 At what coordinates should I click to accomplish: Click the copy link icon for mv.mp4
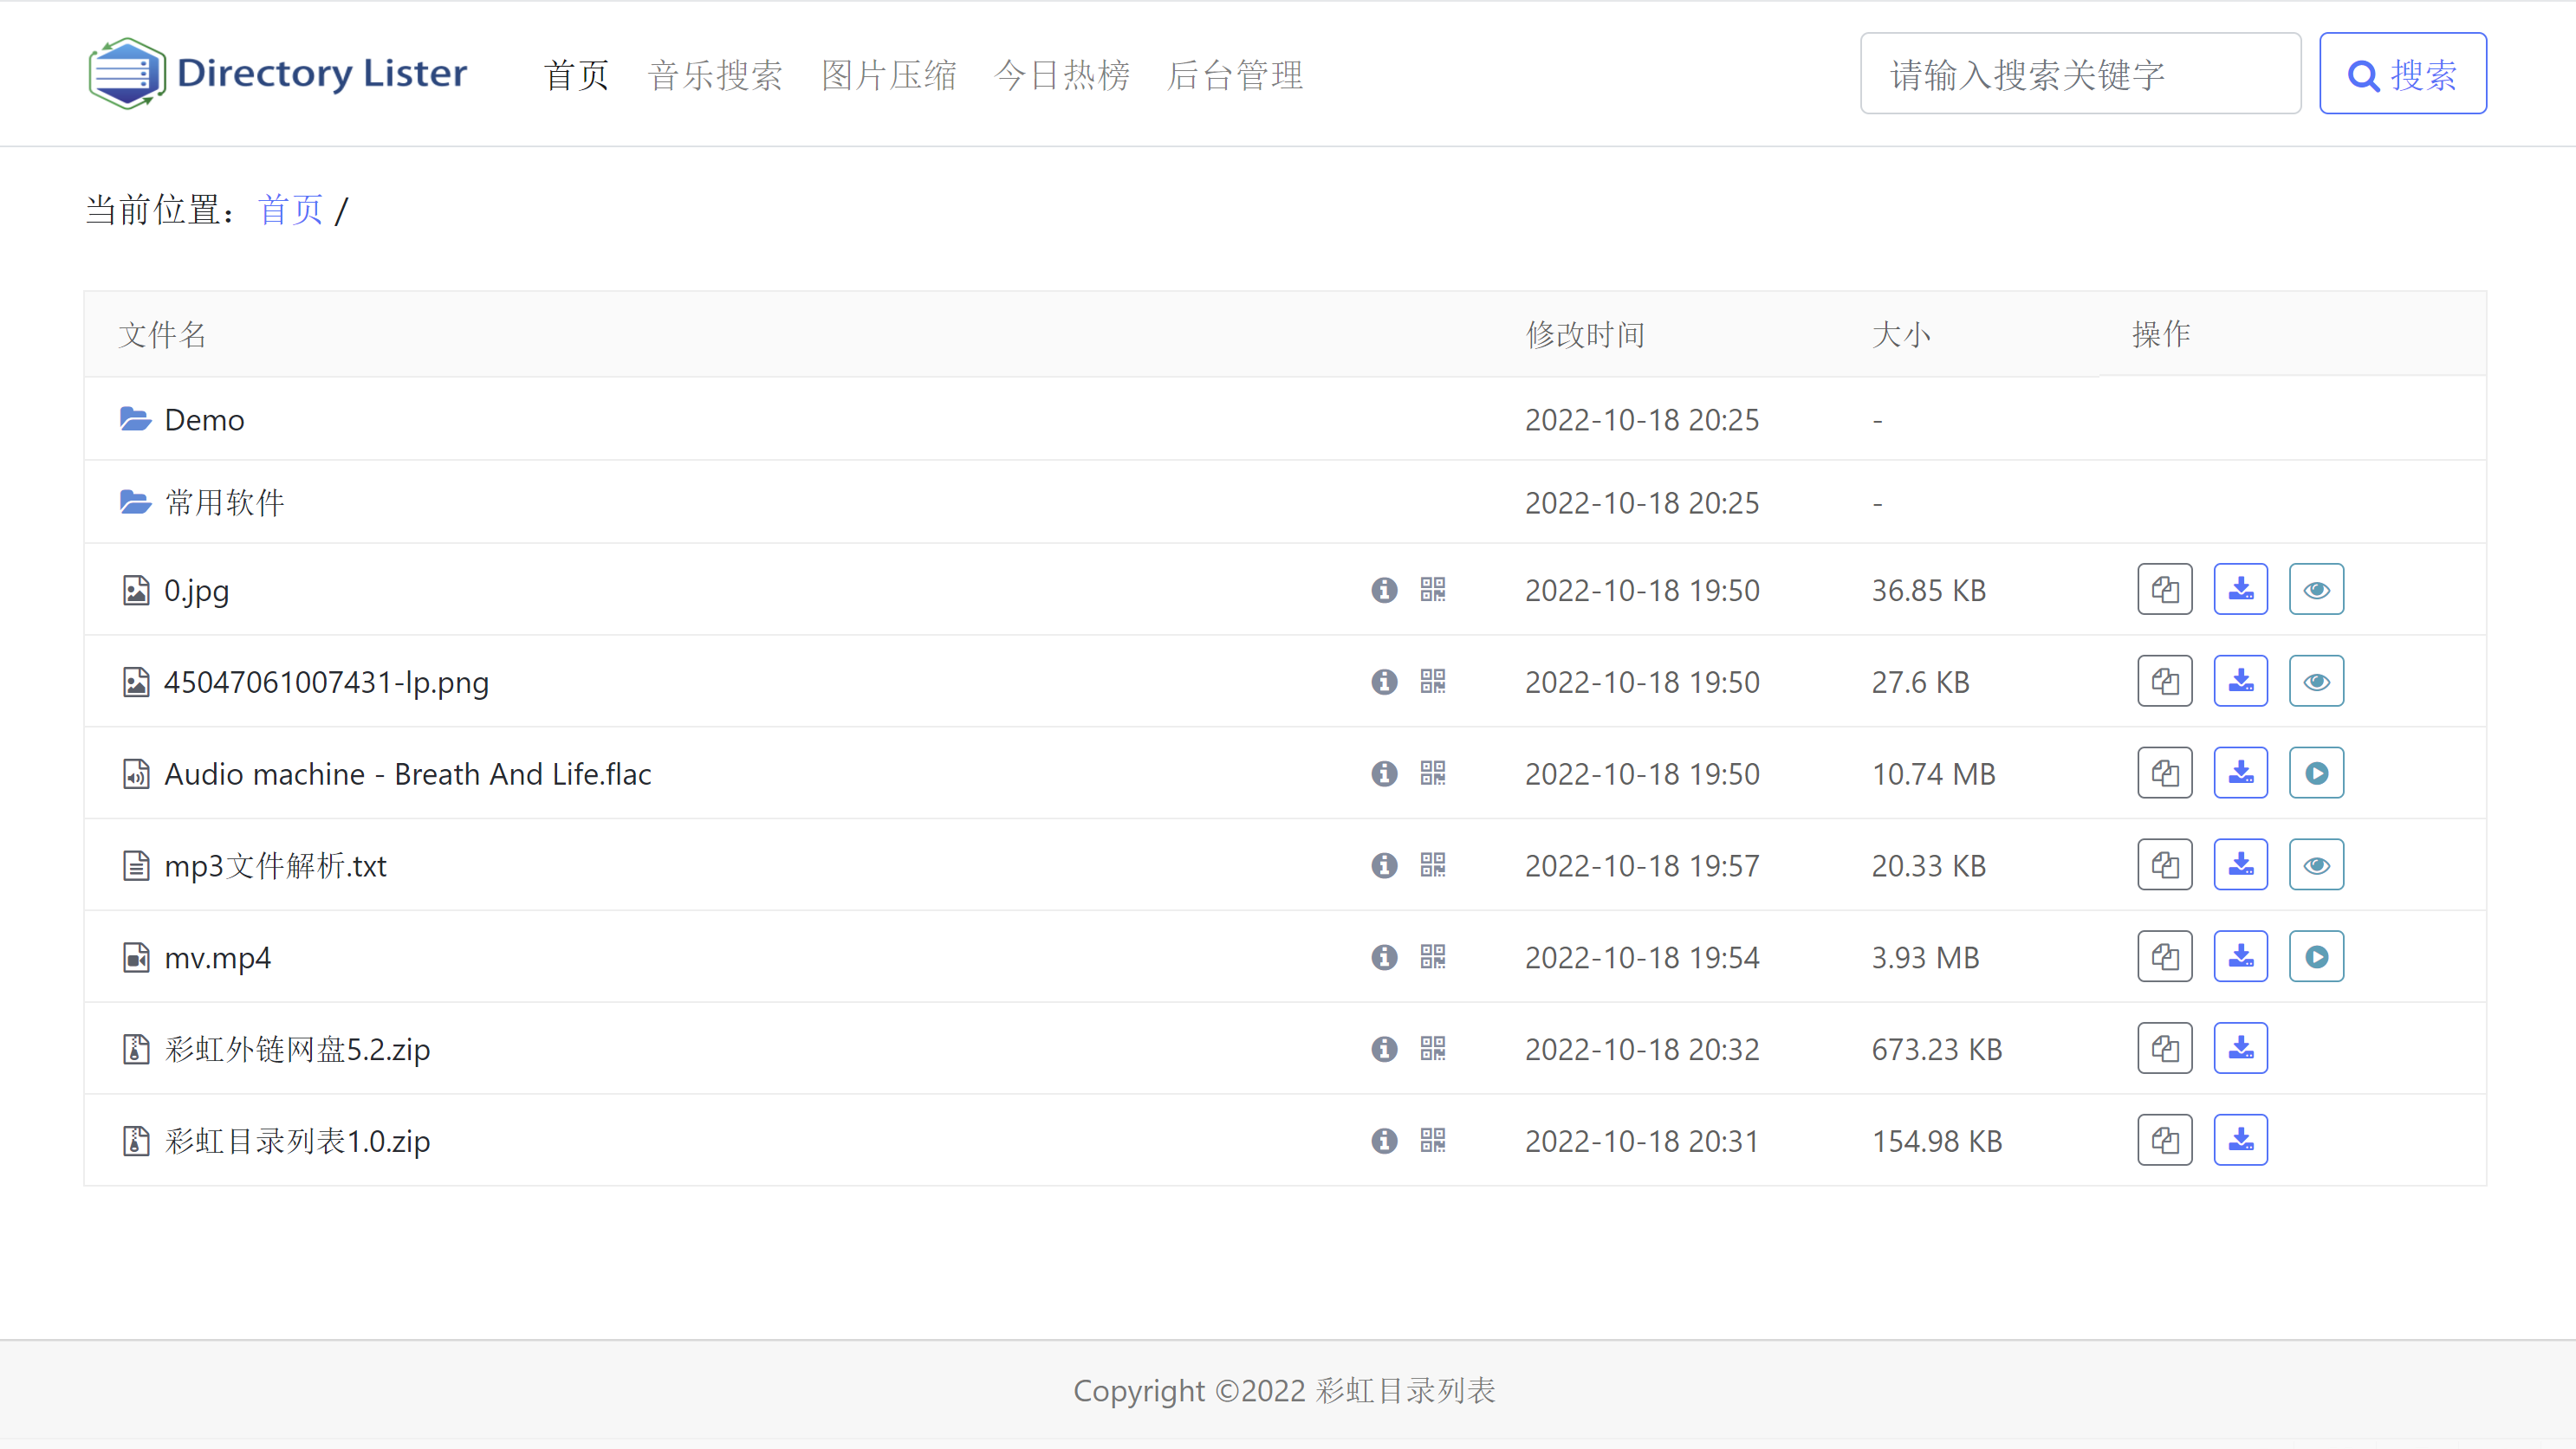click(x=2164, y=957)
